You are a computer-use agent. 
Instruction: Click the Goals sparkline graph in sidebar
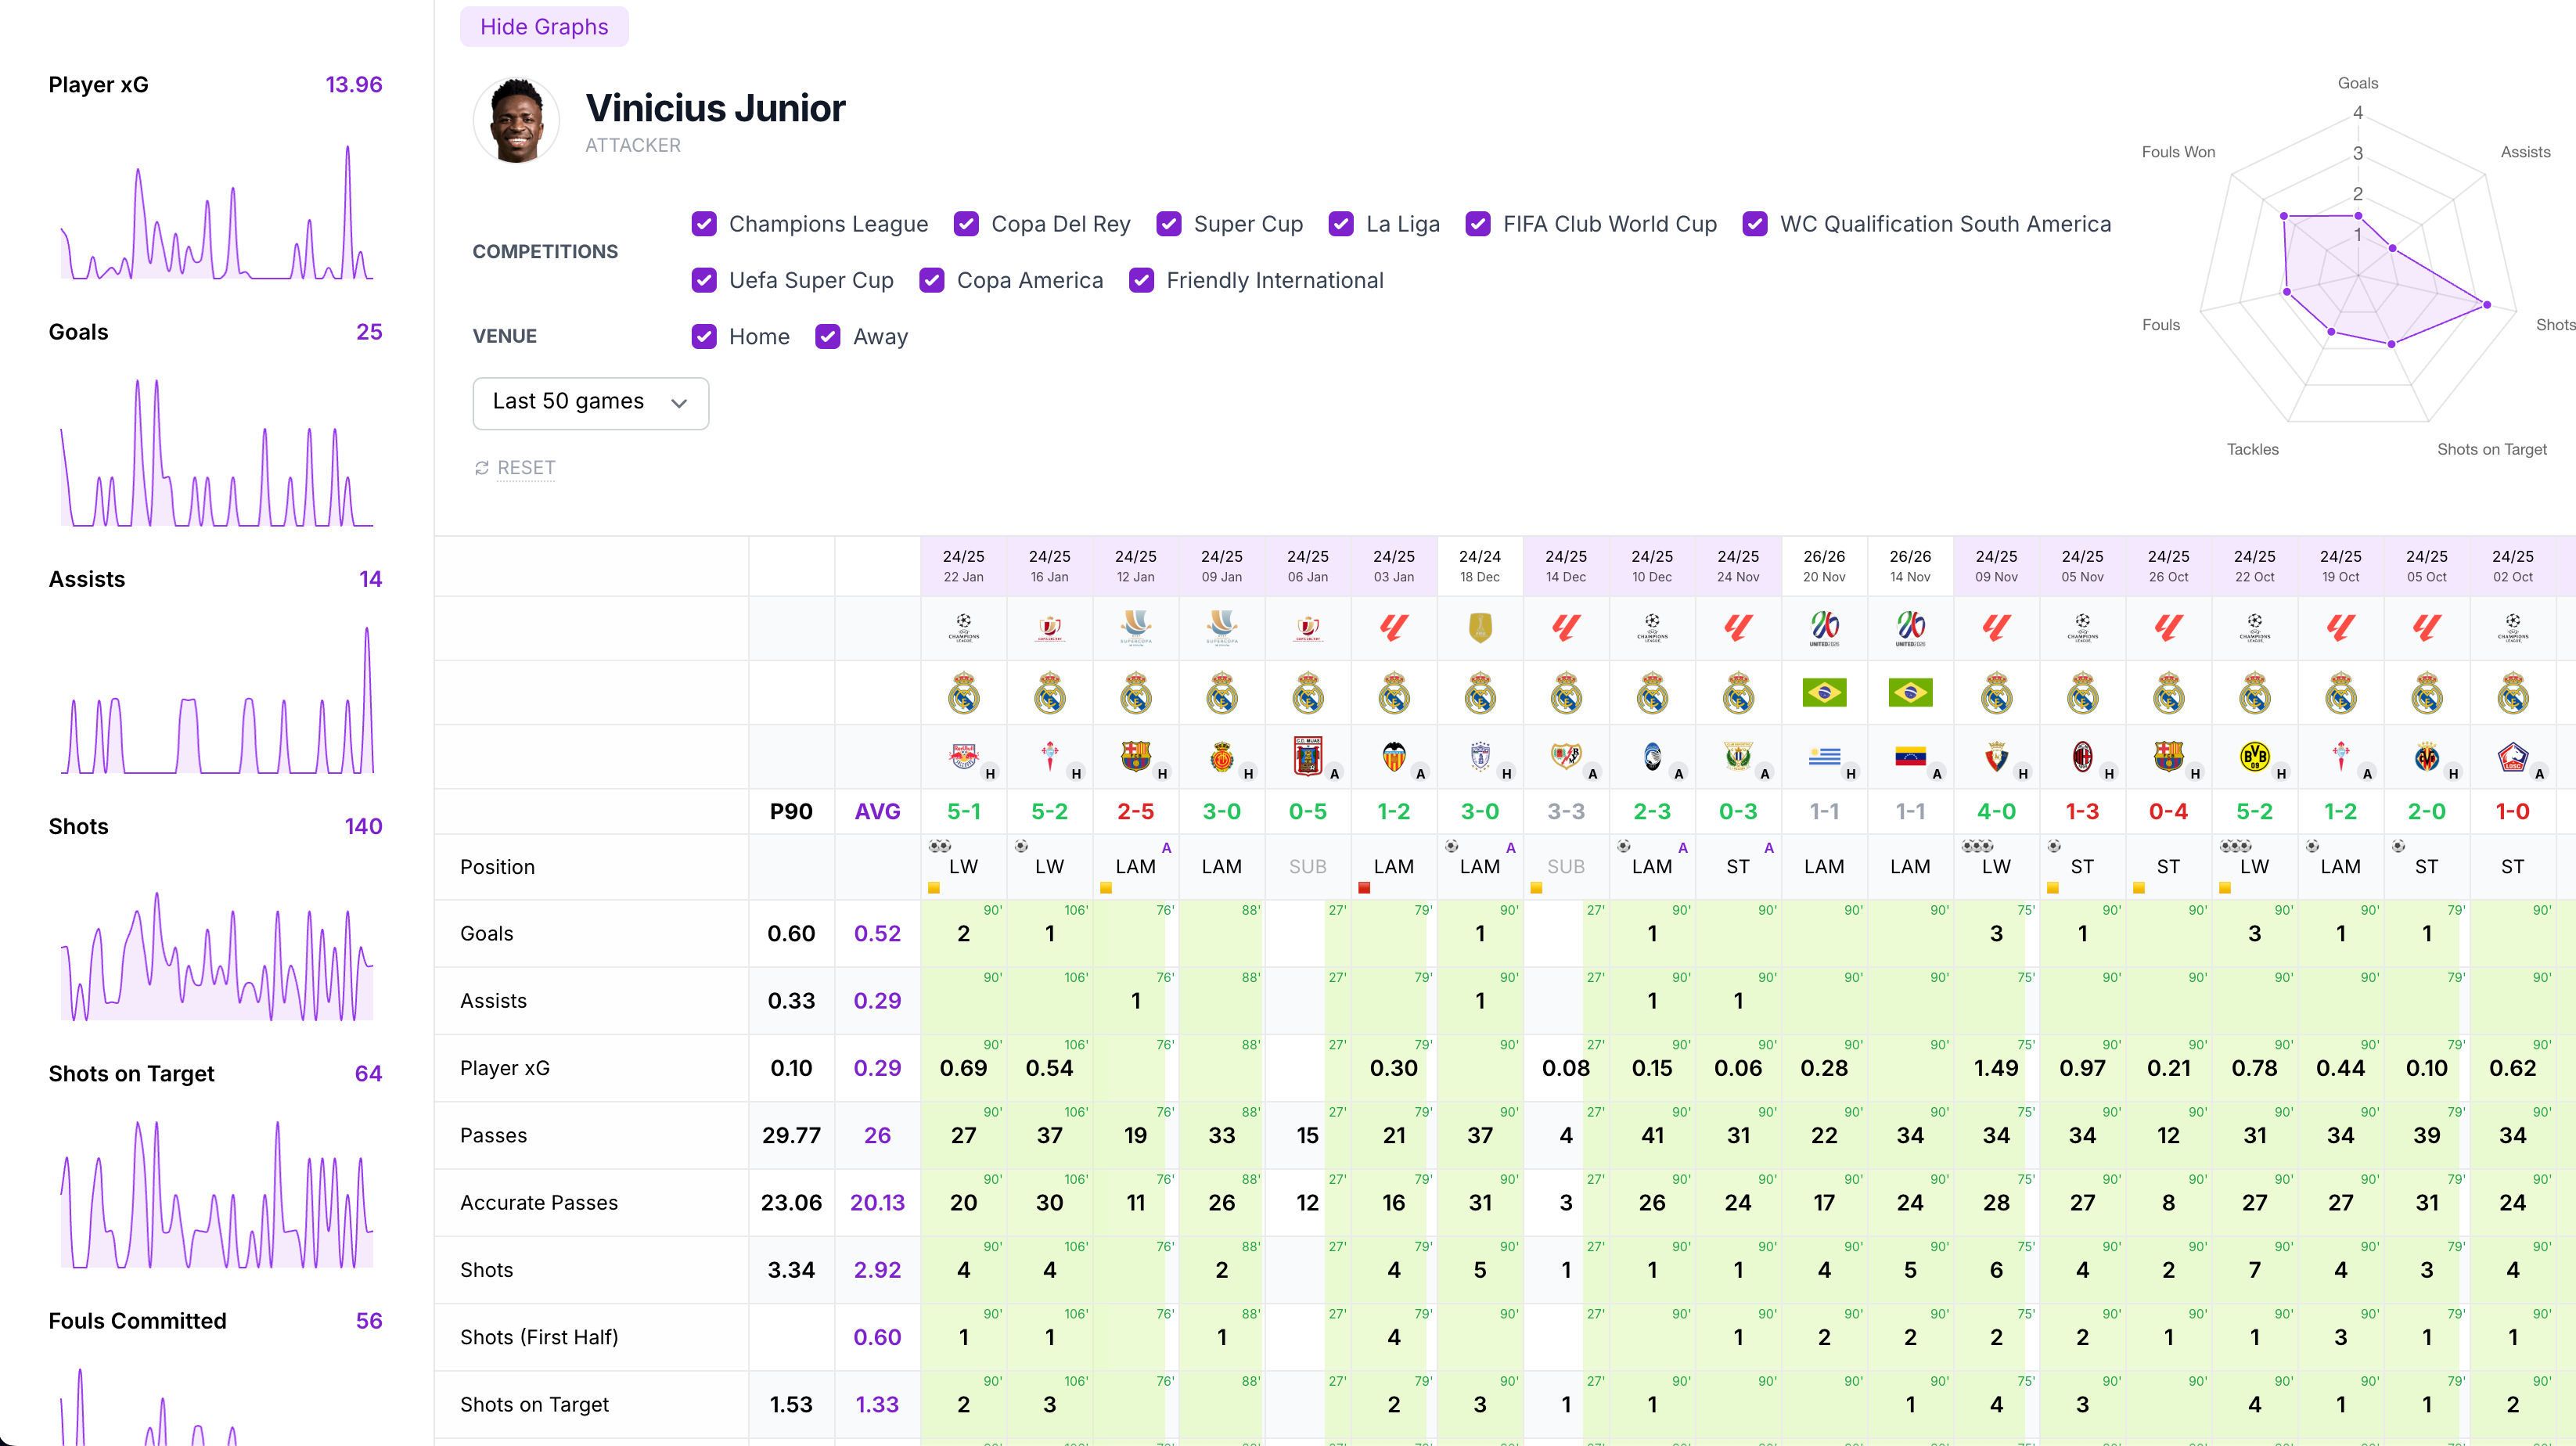tap(216, 453)
